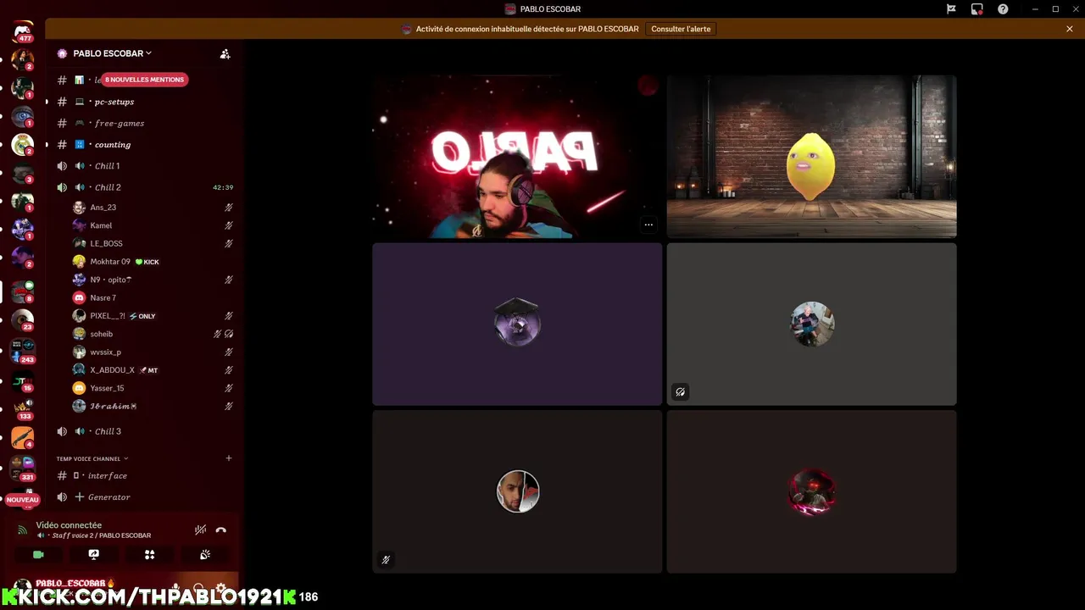
Task: Jump to 8 nouvelles mentions
Action: tap(144, 80)
